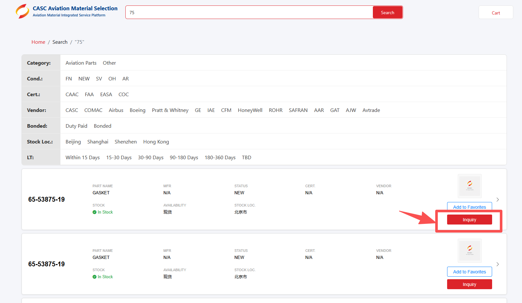Choose NEW in the Cond. filter row

(84, 79)
